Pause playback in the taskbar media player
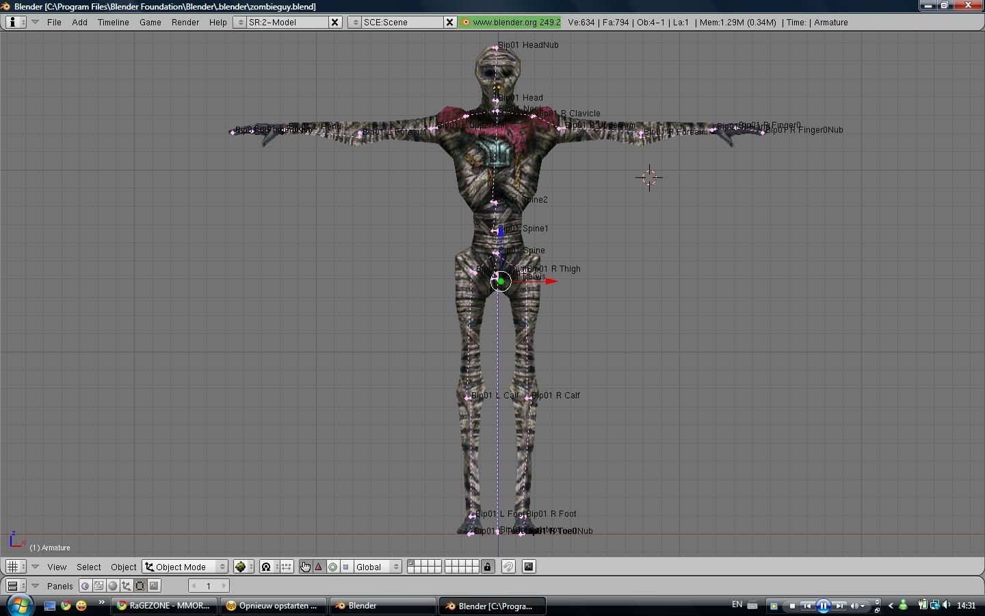985x616 pixels. 824,606
